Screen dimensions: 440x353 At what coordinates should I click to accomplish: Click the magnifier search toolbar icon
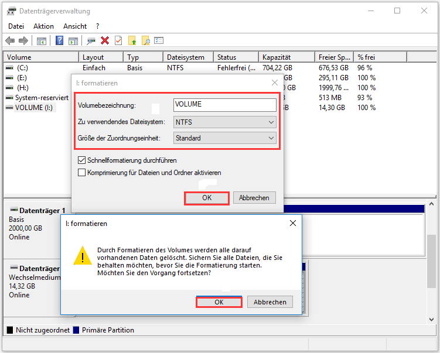(x=145, y=40)
